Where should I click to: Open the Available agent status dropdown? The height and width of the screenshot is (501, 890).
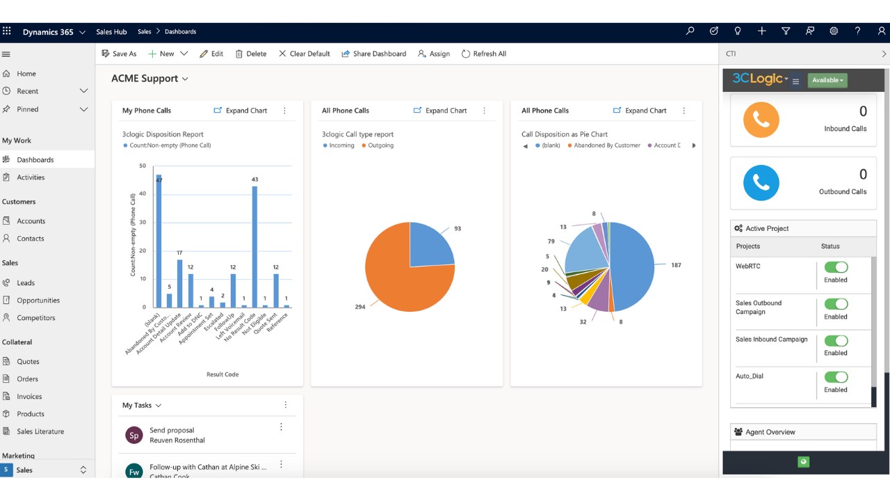click(x=827, y=81)
